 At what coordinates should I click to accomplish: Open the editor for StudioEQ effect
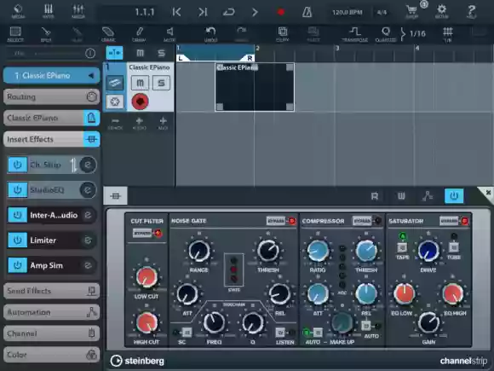pyautogui.click(x=88, y=190)
